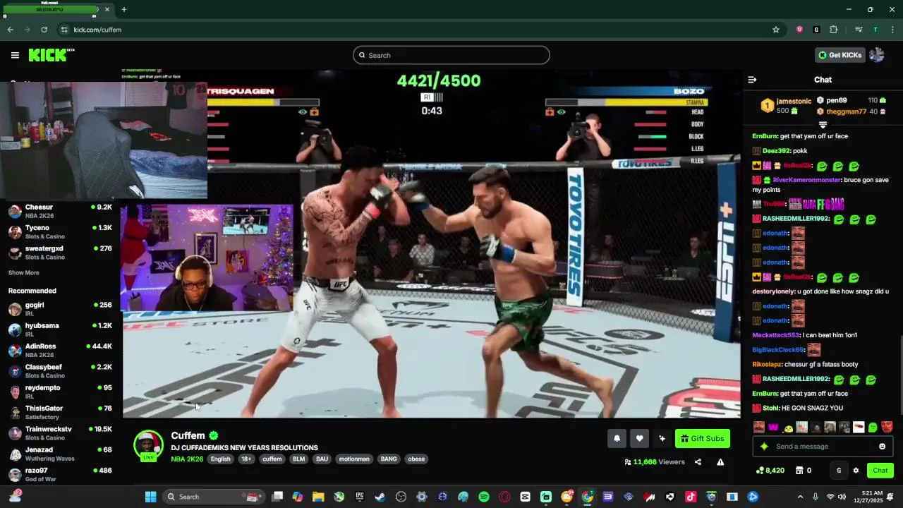903x508 pixels.
Task: Select the BANG tag
Action: 389,459
